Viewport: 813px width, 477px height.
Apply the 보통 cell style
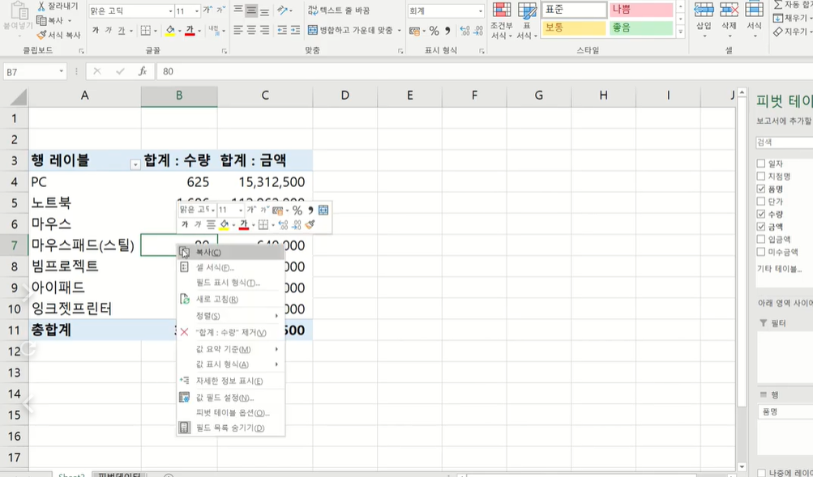click(574, 28)
